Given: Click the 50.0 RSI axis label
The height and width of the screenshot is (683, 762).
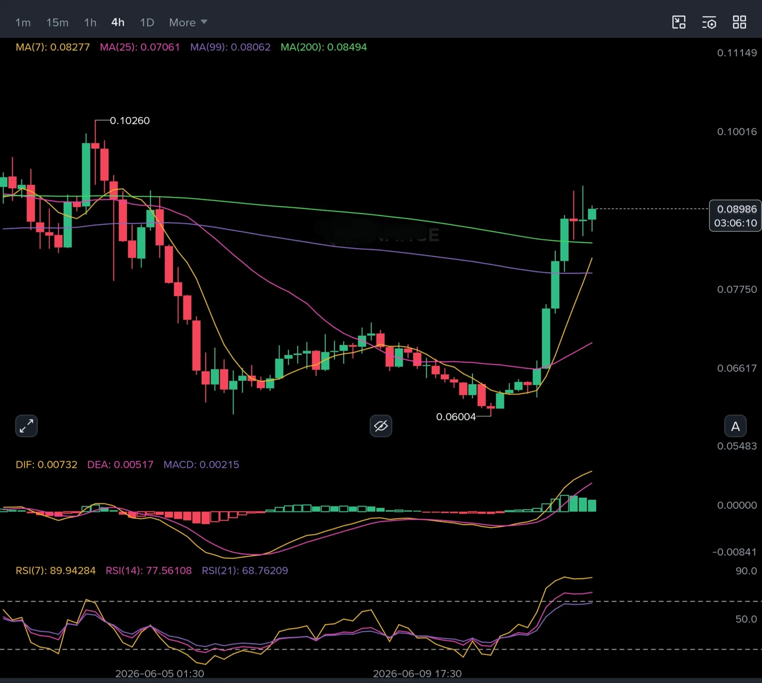Looking at the screenshot, I should [x=746, y=619].
